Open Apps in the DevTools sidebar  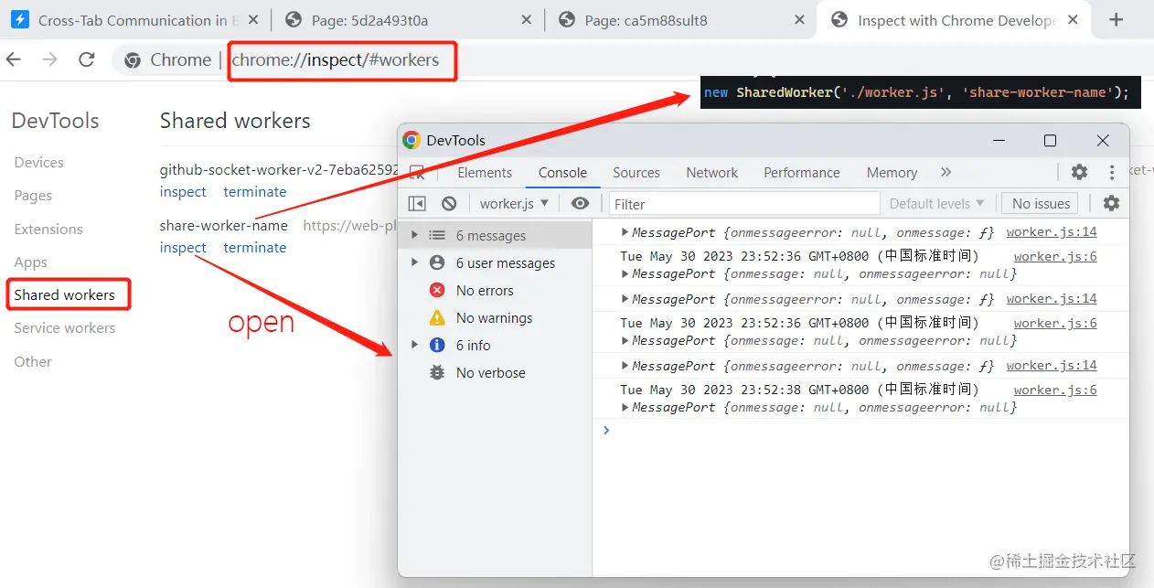(30, 262)
